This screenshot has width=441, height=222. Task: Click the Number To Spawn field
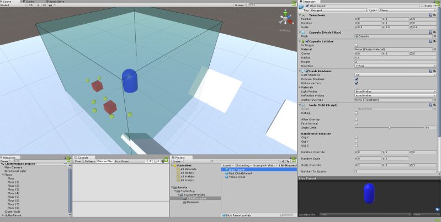coord(395,171)
